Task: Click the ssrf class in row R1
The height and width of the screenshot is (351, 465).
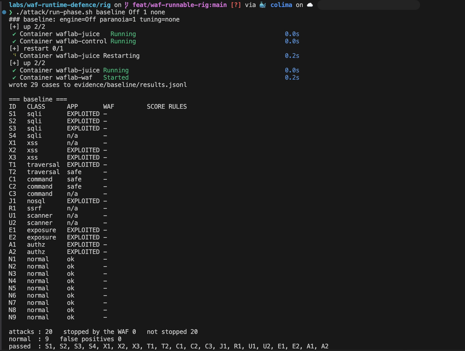Action: point(34,208)
